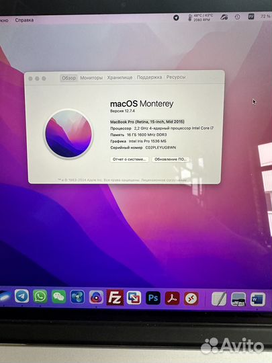
Task: Open the Ресурсы tab
Action: click(x=176, y=77)
